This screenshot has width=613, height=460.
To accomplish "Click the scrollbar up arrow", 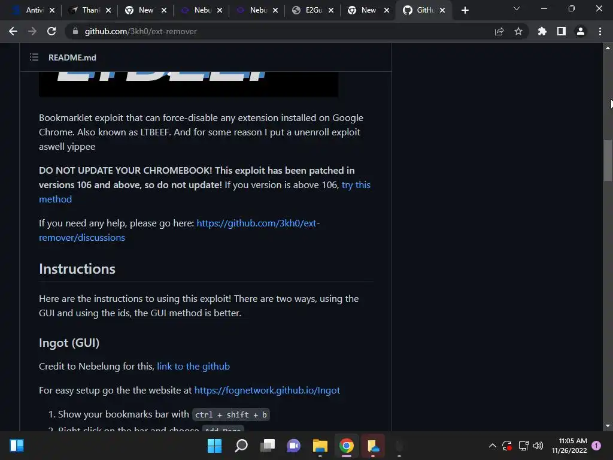I will 608,48.
